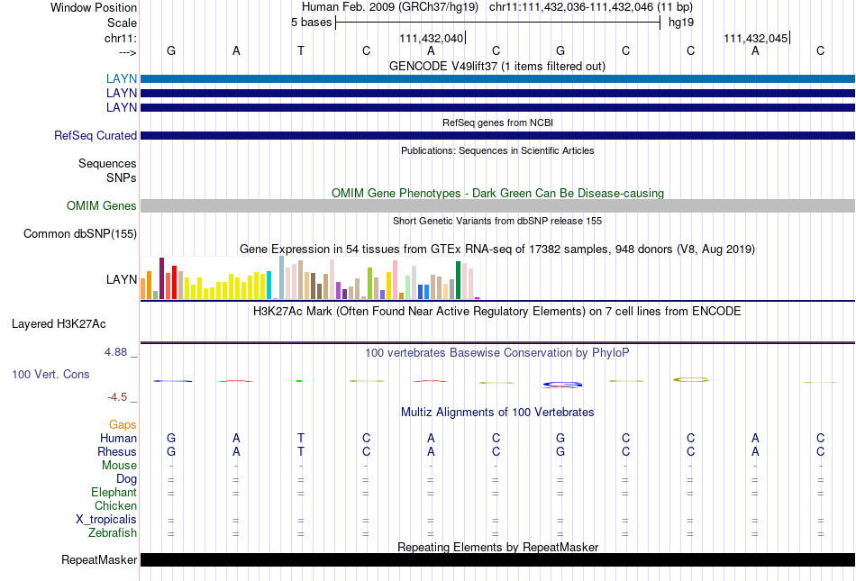This screenshot has width=856, height=581.
Task: Open the GTEx Gene Expression track title
Action: tap(497, 250)
